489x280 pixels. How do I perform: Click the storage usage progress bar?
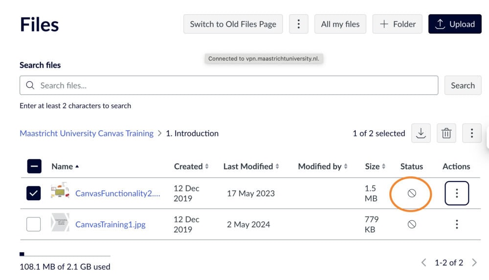pos(65,255)
